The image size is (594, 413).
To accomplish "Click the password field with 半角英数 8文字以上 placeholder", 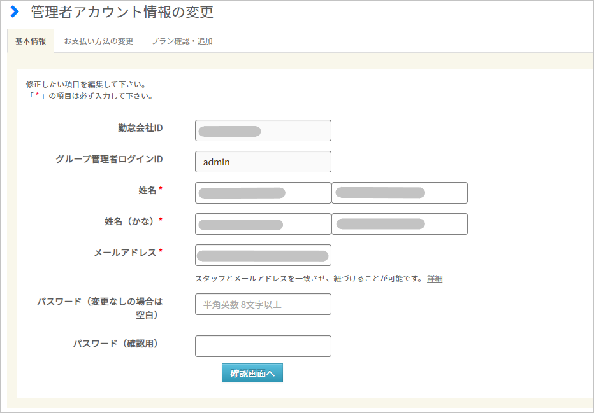I will coord(263,304).
